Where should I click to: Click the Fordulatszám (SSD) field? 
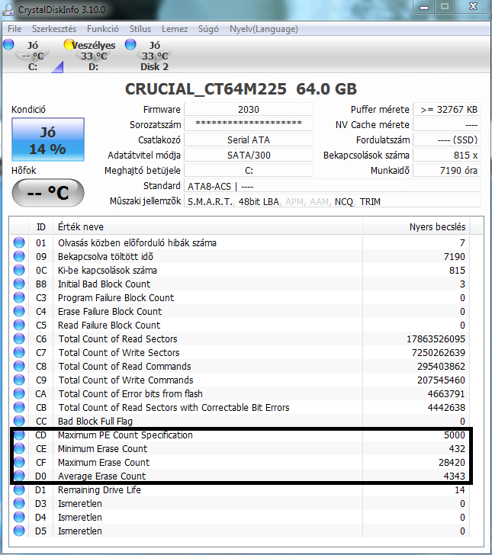point(447,140)
